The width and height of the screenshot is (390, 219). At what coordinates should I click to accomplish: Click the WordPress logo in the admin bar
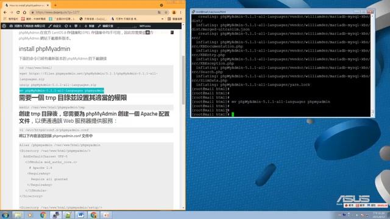(x=4, y=26)
